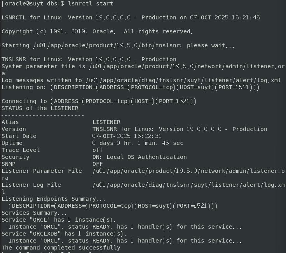Click the 'lsnrctl start' command text
This screenshot has height=253, width=286.
(91, 3)
